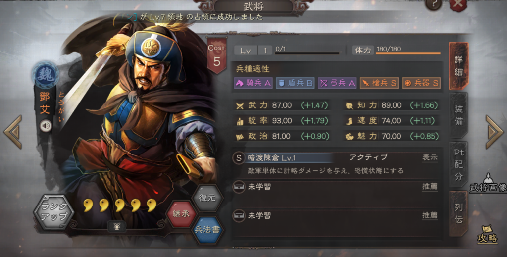Open the 攻略 guide scroll icon

(x=487, y=234)
